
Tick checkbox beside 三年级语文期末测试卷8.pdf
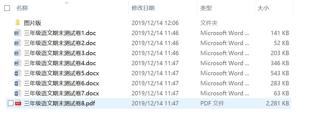[x=10, y=103]
